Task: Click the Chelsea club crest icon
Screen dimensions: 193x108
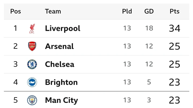Action: 32,64
